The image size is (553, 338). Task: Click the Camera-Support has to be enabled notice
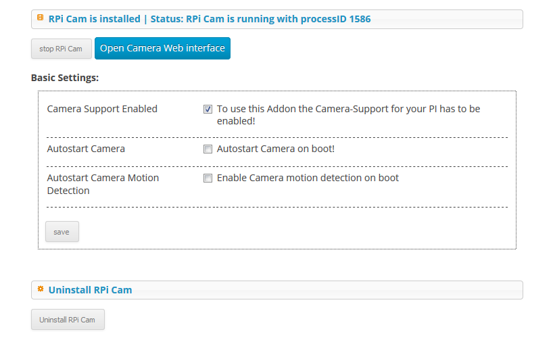coord(348,115)
